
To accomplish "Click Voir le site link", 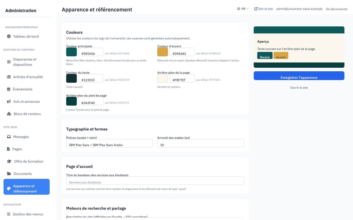I will pyautogui.click(x=263, y=9).
